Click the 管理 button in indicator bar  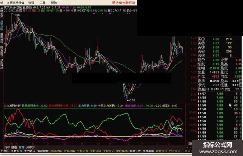point(21,147)
